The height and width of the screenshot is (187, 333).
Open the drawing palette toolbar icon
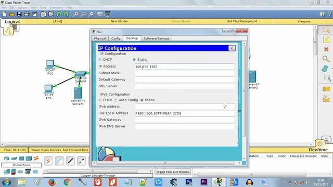[99, 14]
